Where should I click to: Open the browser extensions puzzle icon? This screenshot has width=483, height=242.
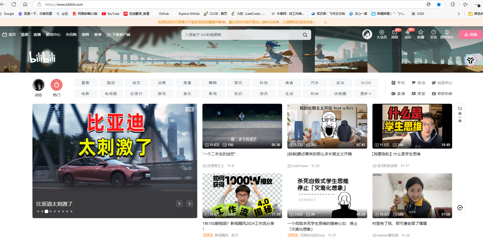(453, 4)
